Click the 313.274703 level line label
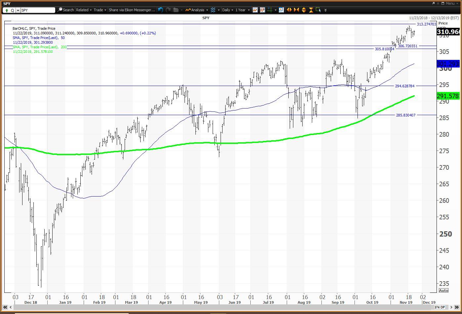Screen dimensions: 462x314 [427, 24]
